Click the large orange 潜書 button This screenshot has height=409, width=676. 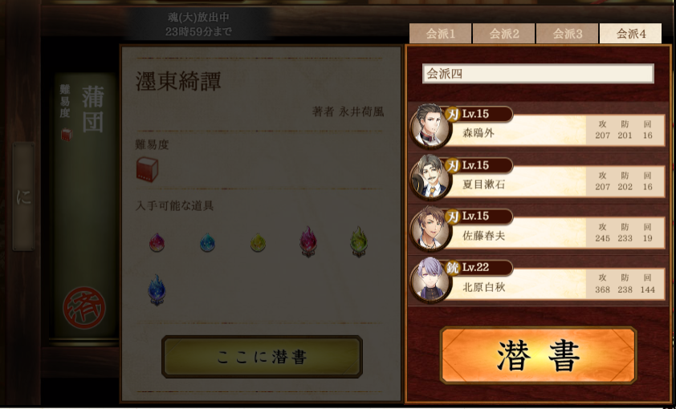pyautogui.click(x=538, y=355)
